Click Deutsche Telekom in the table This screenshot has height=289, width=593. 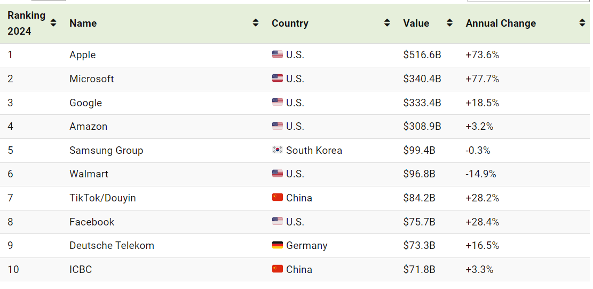(112, 246)
